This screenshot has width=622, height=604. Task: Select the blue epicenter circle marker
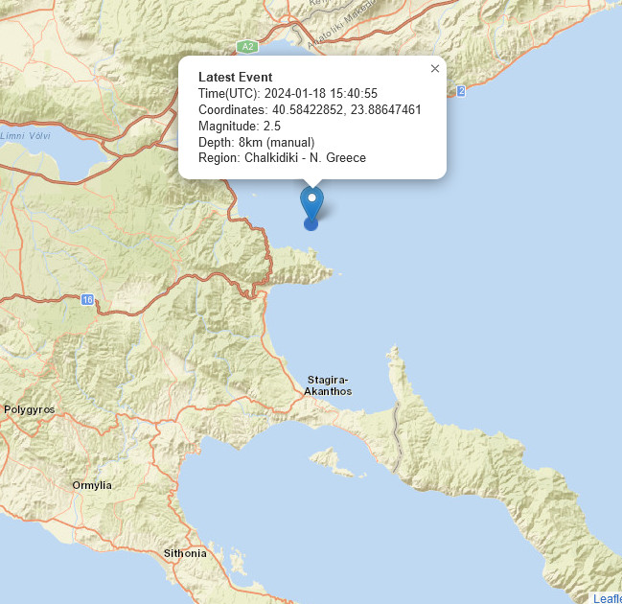click(x=311, y=224)
